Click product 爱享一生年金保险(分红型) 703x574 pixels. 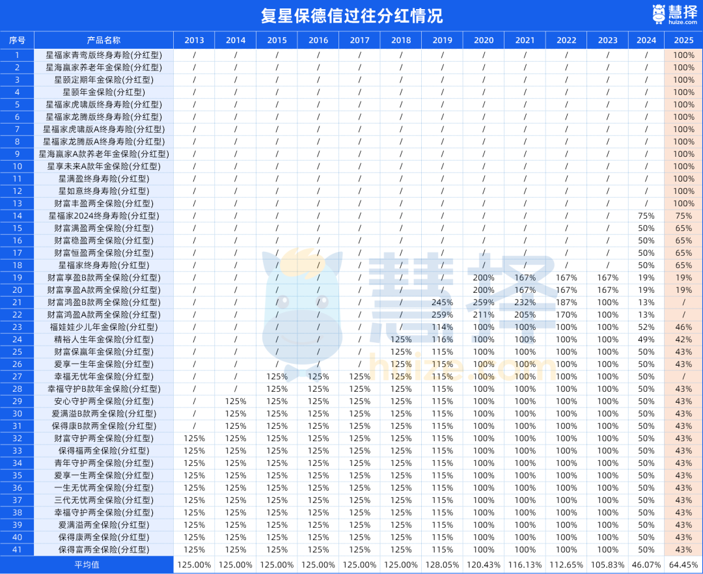[103, 364]
